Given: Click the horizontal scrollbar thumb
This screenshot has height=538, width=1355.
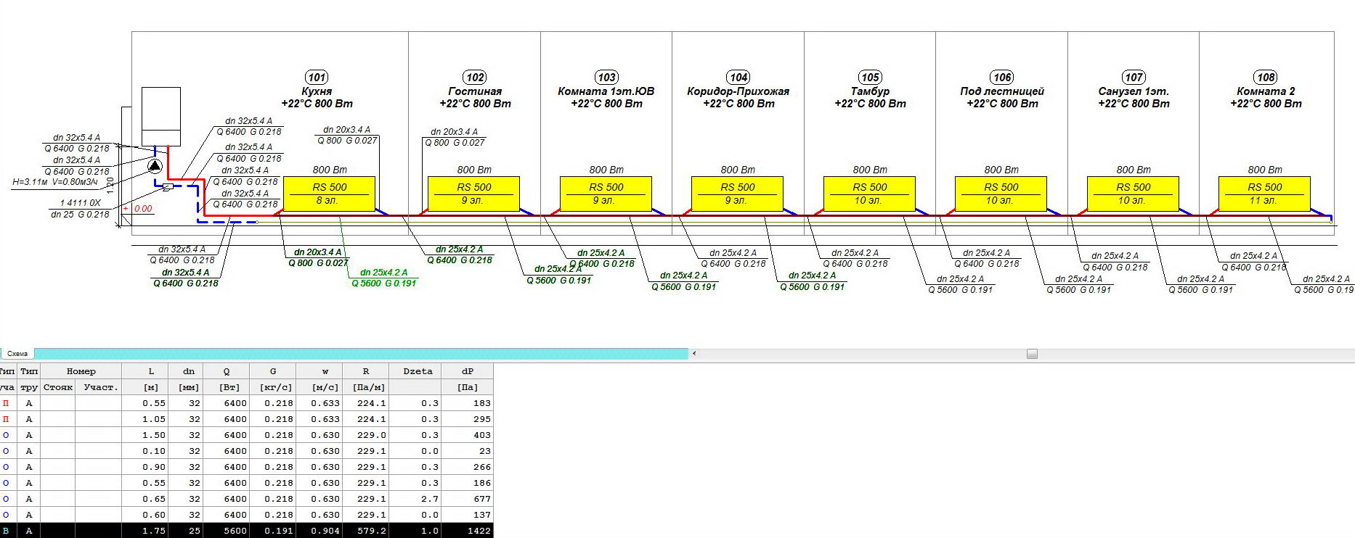Looking at the screenshot, I should click(x=1032, y=354).
